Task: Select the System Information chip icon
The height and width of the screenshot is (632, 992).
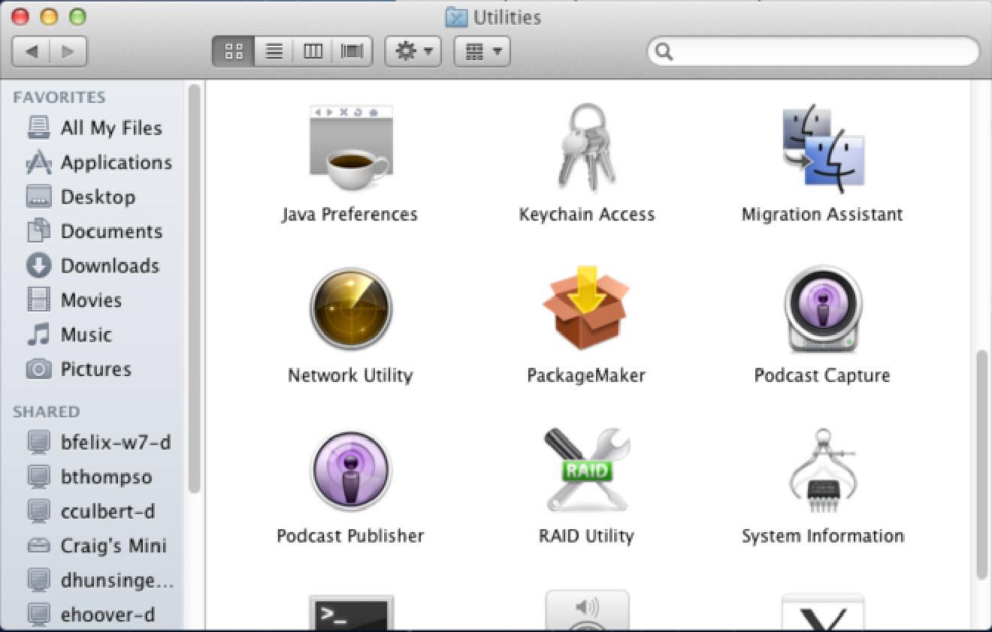Action: click(x=823, y=470)
